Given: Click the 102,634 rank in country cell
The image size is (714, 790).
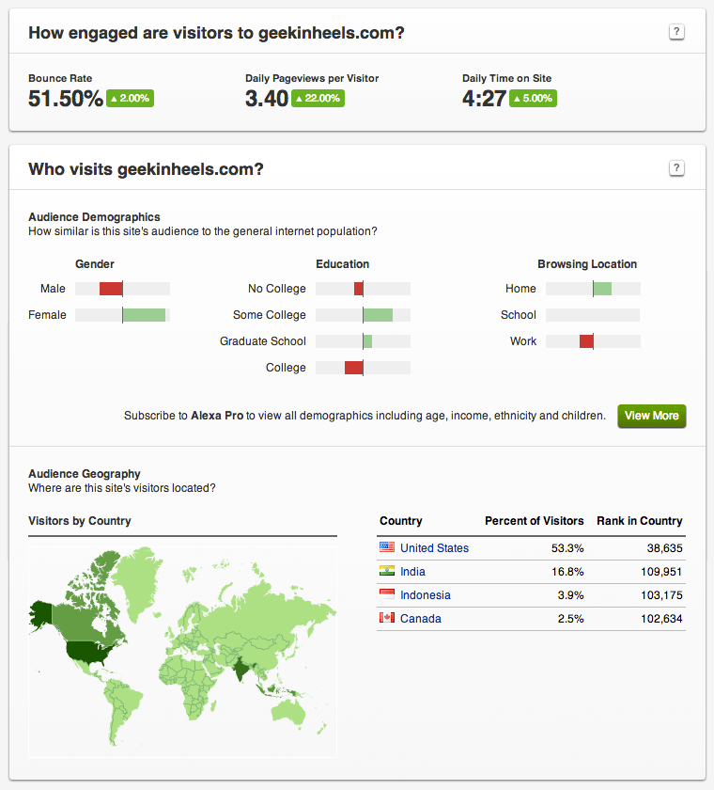Looking at the screenshot, I should [x=661, y=619].
